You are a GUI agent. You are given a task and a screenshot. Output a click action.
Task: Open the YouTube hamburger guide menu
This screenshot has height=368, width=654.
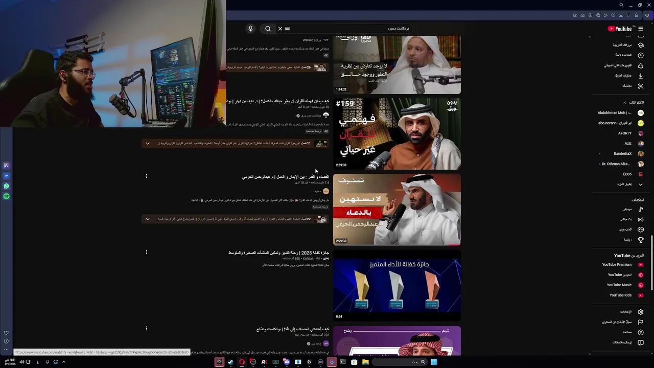click(641, 29)
